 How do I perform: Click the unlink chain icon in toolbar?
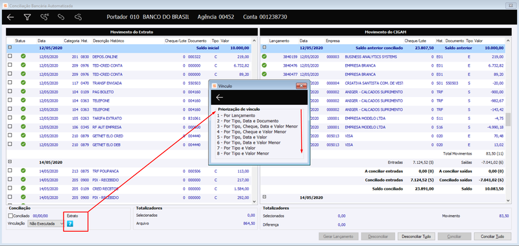tap(78, 17)
